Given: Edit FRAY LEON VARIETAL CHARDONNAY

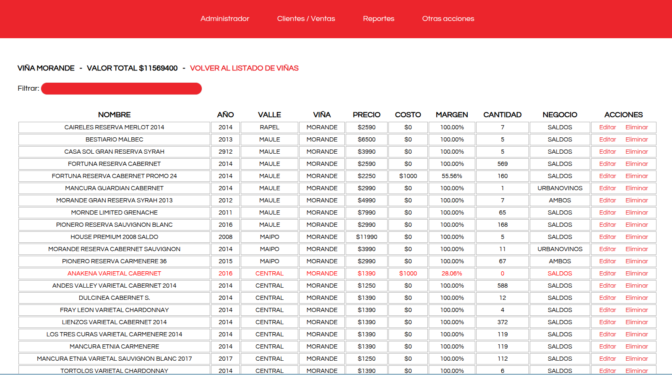Looking at the screenshot, I should click(x=607, y=310).
